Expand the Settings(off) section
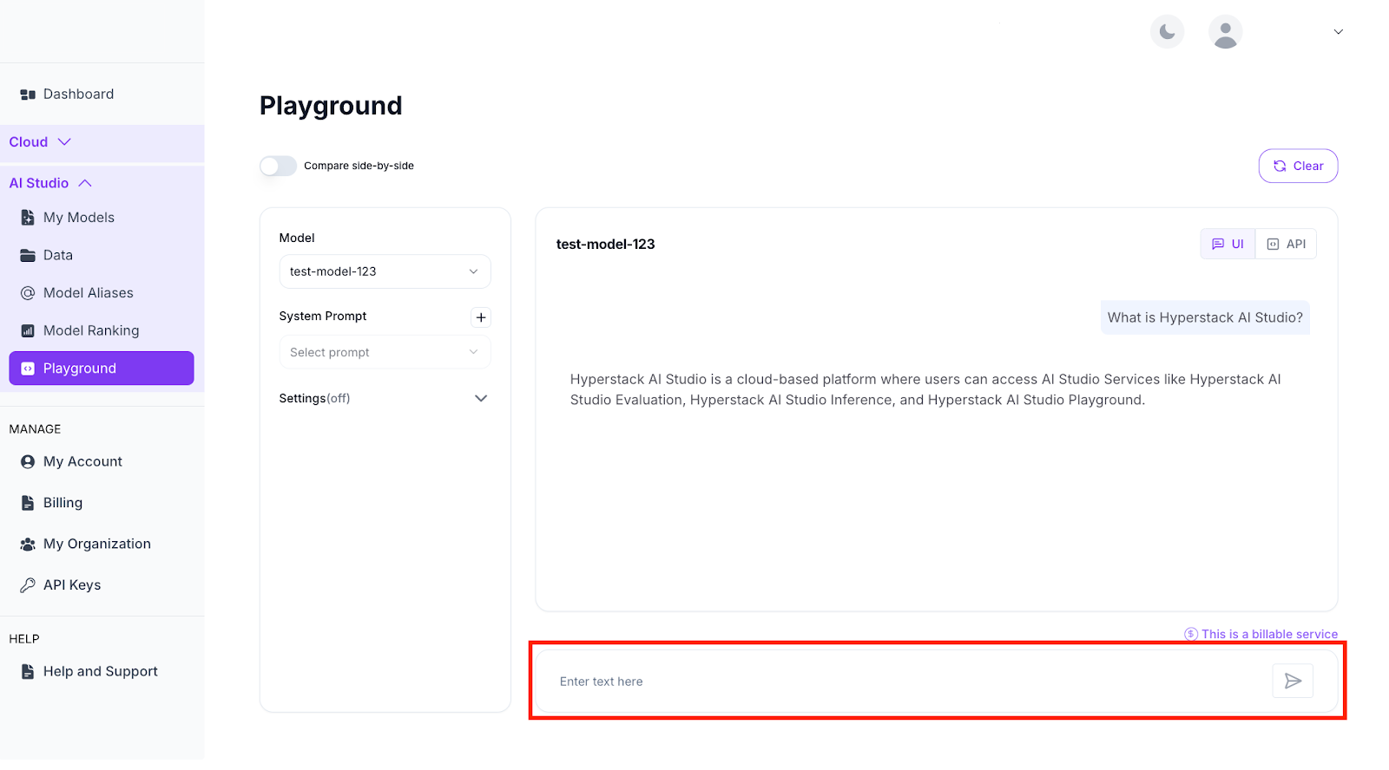Screen dimensions: 1389x770 (x=481, y=399)
